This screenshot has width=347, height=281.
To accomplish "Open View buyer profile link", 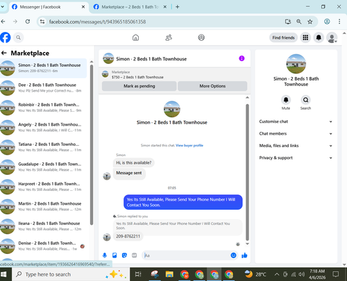I will pos(189,146).
